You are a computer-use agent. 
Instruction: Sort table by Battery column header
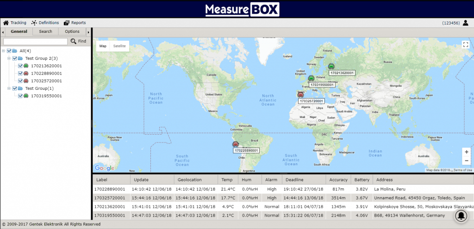pos(362,179)
